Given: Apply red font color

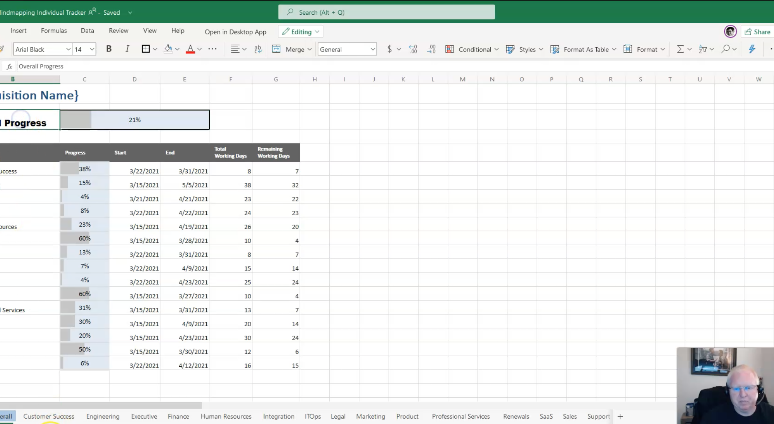Looking at the screenshot, I should pos(190,49).
